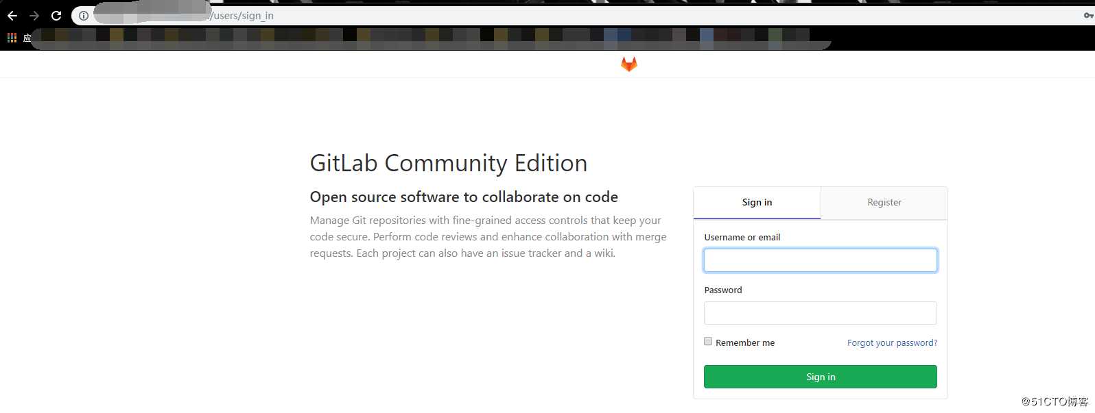This screenshot has width=1095, height=413.
Task: Open the Forgot your password link
Action: coord(892,343)
